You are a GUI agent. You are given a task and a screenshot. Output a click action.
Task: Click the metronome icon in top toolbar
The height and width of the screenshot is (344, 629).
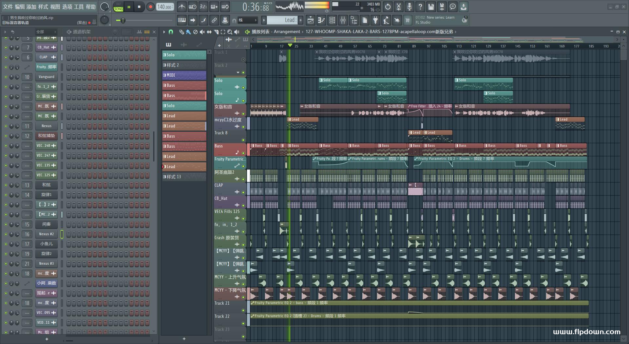[181, 7]
